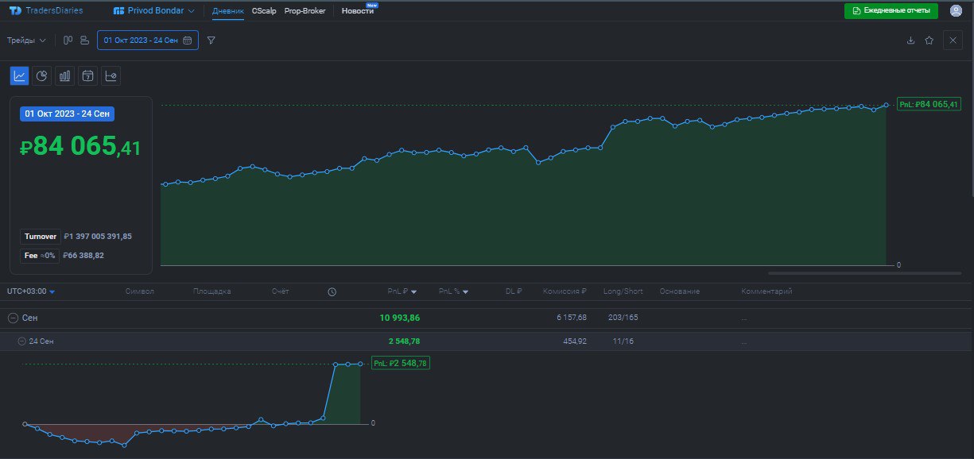Click the comment dots in Сен row
This screenshot has height=459, width=974.
point(744,318)
